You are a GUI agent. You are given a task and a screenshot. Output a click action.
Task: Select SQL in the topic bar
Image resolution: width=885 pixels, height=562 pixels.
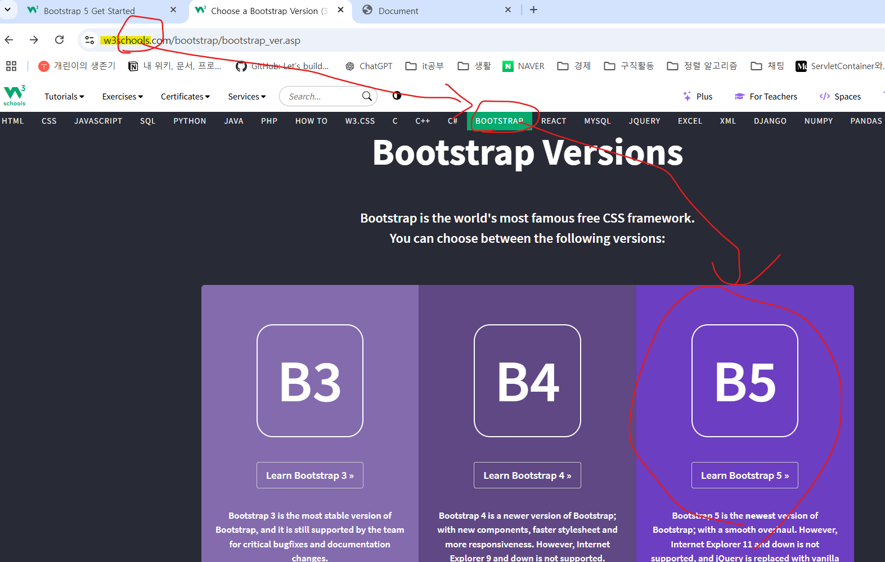pos(147,121)
